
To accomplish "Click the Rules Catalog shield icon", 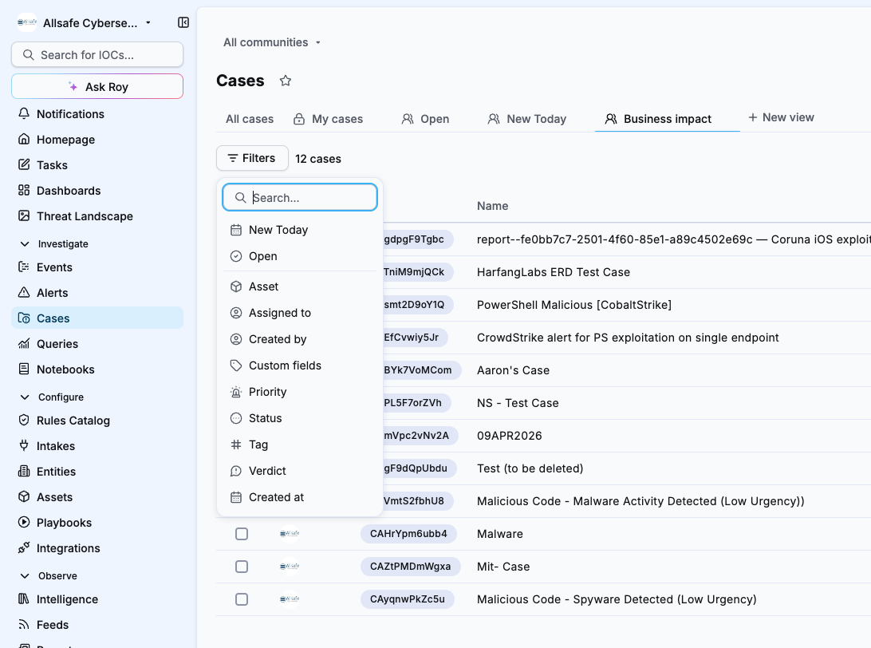I will (x=24, y=421).
